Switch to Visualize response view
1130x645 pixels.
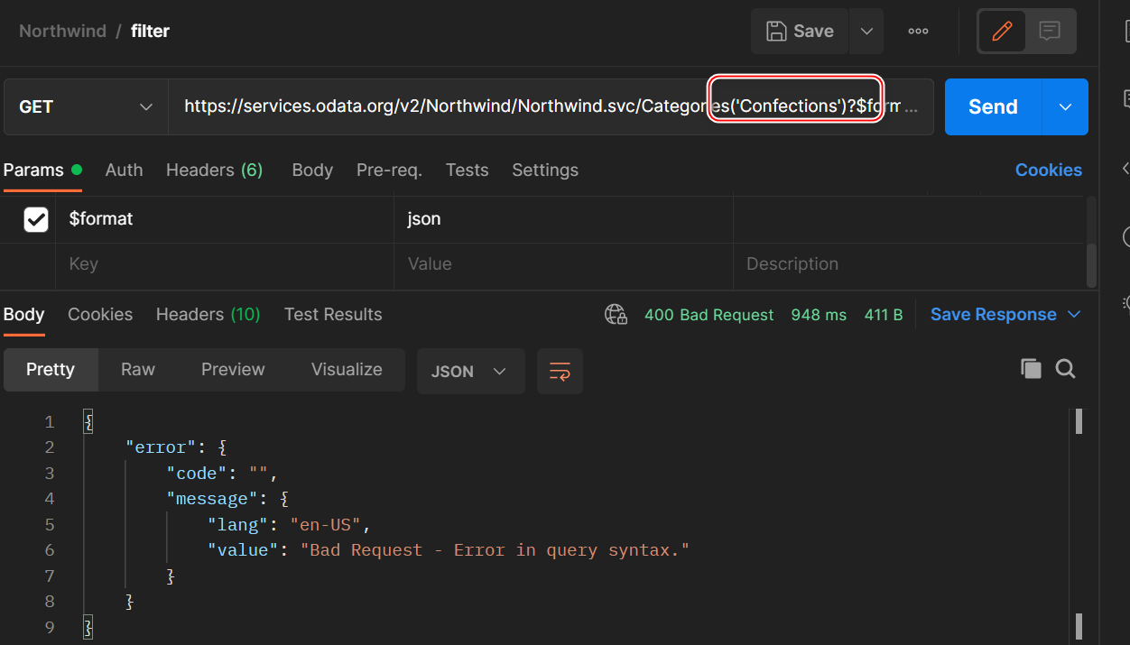[x=347, y=370]
